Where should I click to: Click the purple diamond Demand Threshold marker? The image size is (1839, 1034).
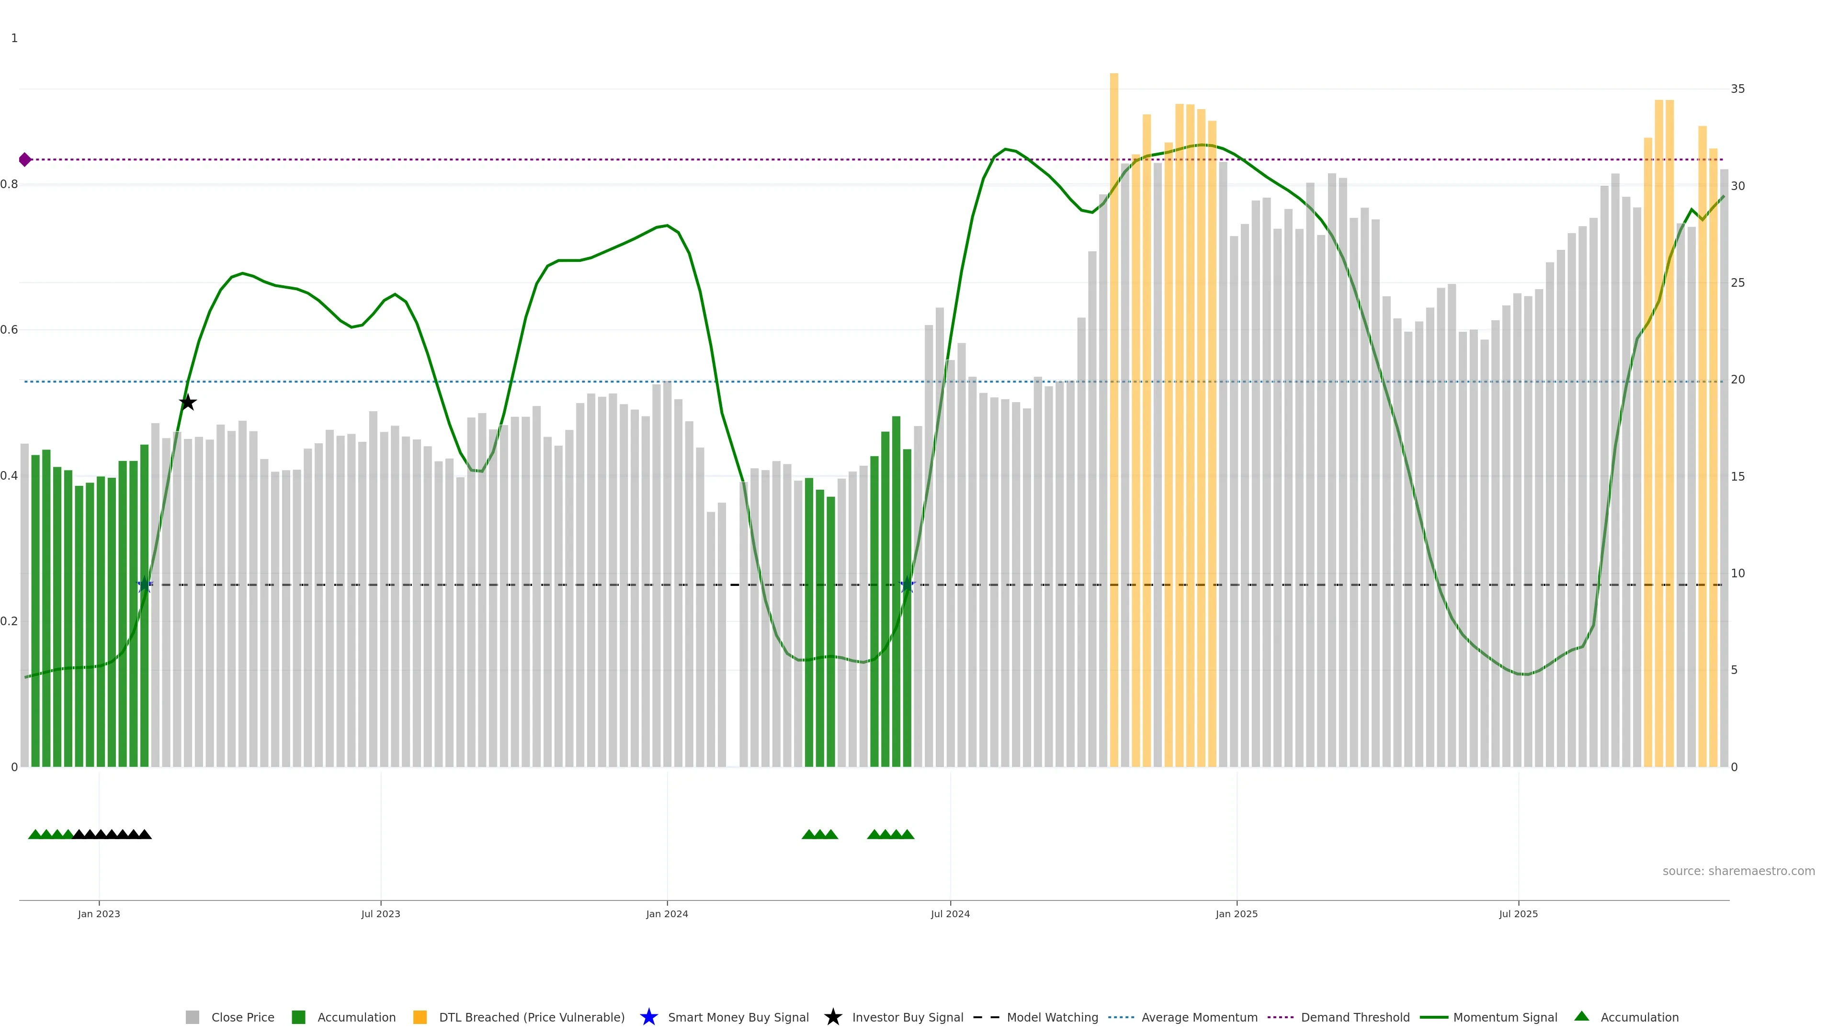pyautogui.click(x=25, y=160)
